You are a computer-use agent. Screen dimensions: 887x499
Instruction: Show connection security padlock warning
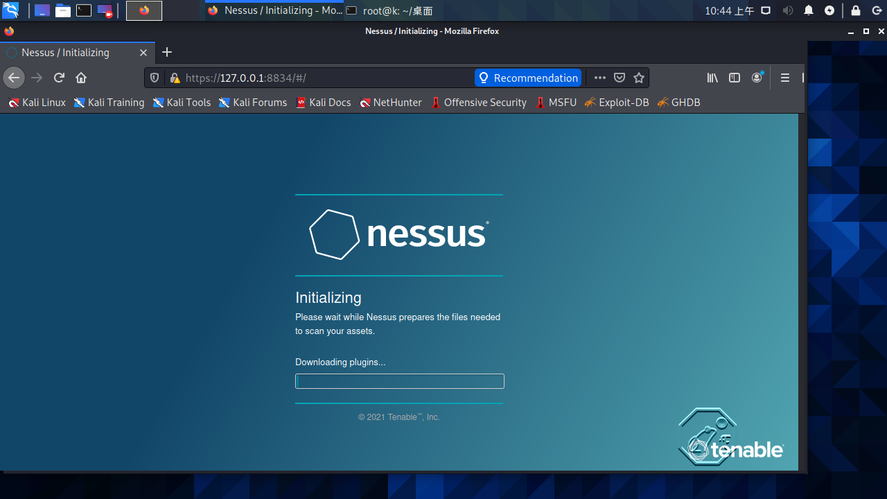pyautogui.click(x=175, y=78)
